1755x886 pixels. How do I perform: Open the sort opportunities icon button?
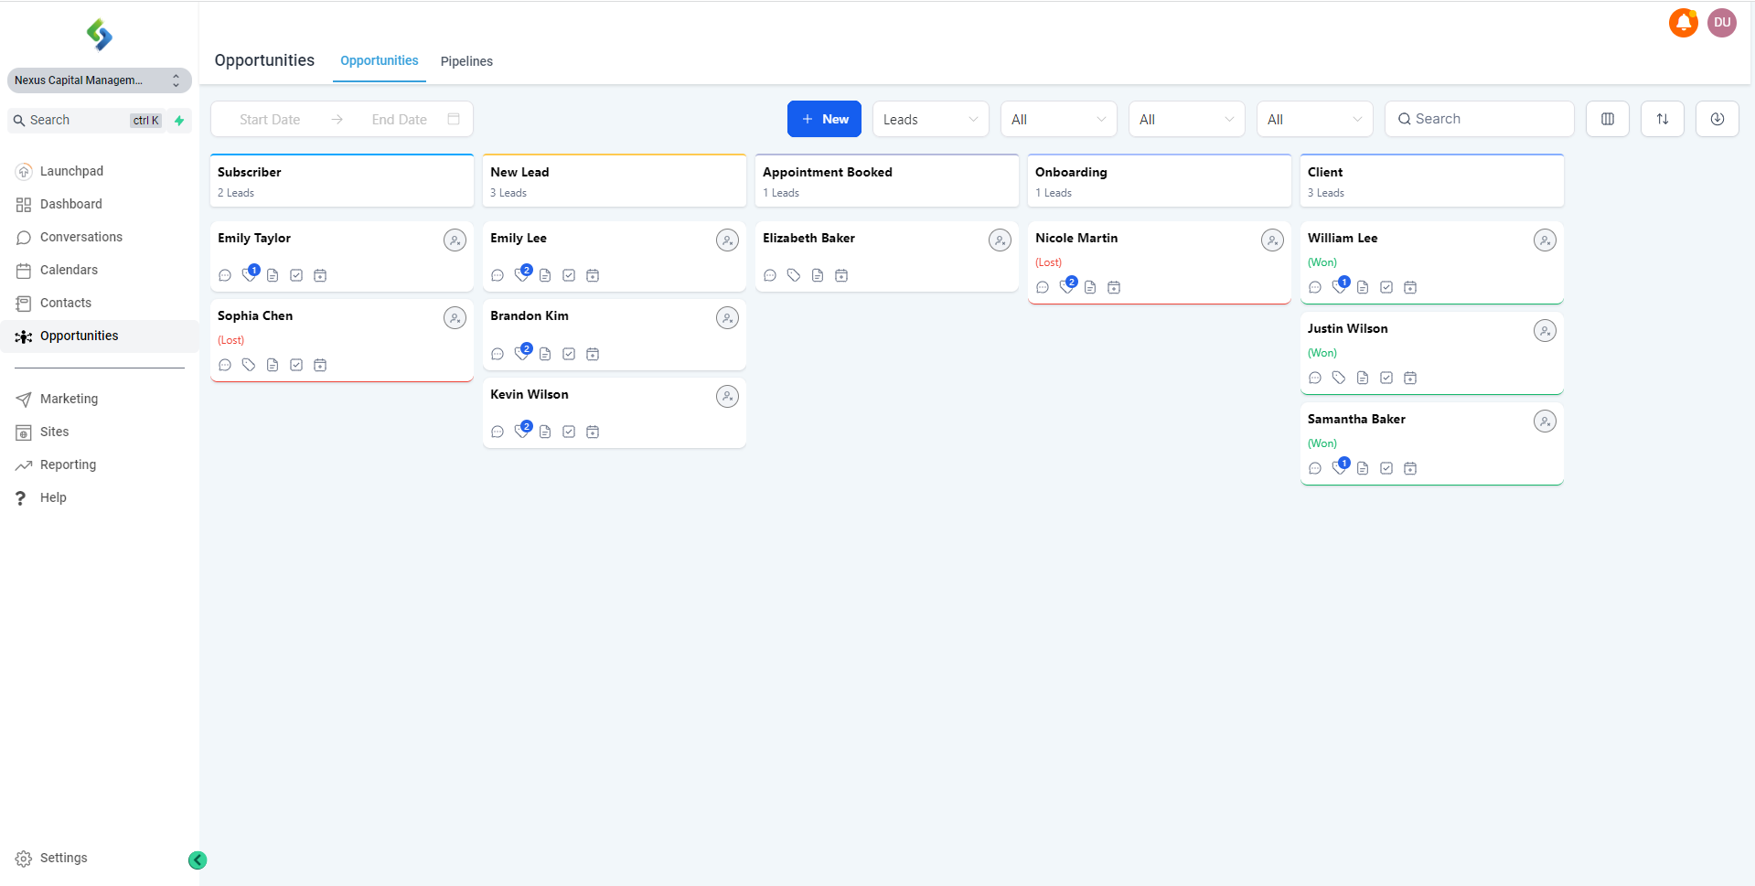point(1662,119)
